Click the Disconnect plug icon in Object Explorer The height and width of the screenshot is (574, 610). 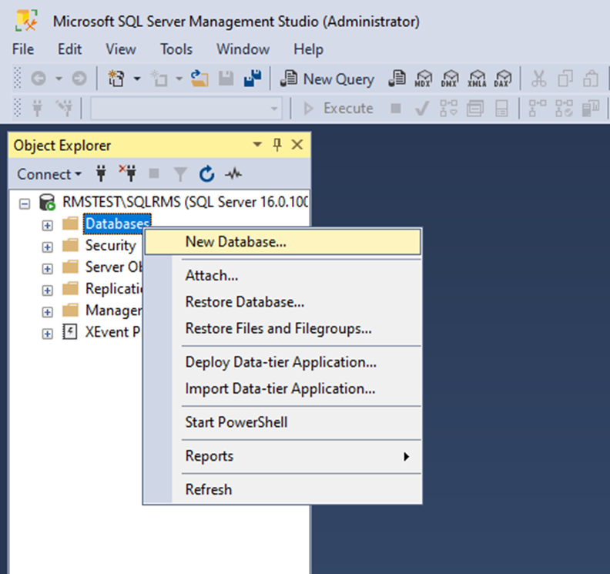pyautogui.click(x=128, y=173)
